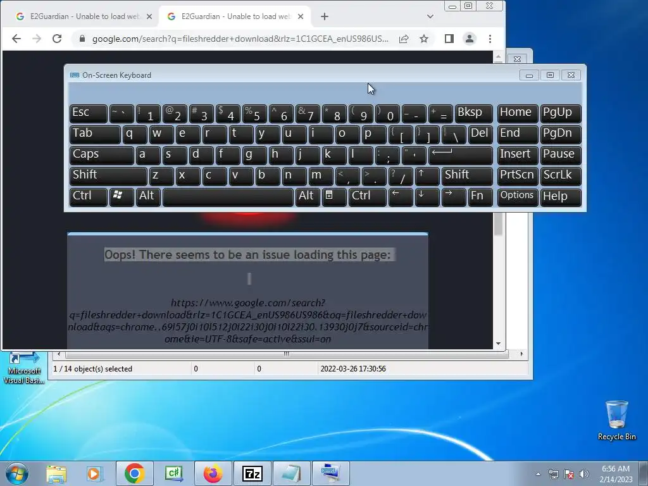View site info via the lock icon
This screenshot has height=486, width=648.
[82, 39]
